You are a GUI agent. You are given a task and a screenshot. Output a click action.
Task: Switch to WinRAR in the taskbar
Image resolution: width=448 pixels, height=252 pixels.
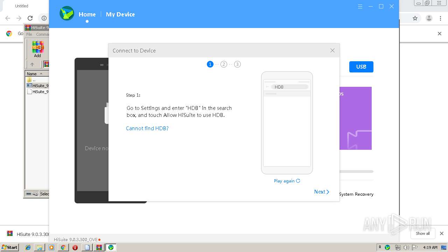pos(99,247)
